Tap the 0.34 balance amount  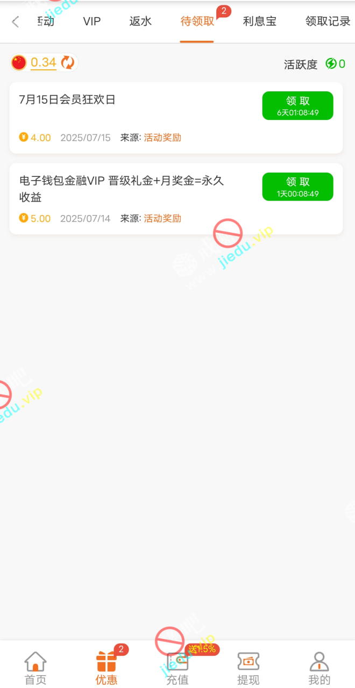click(44, 63)
